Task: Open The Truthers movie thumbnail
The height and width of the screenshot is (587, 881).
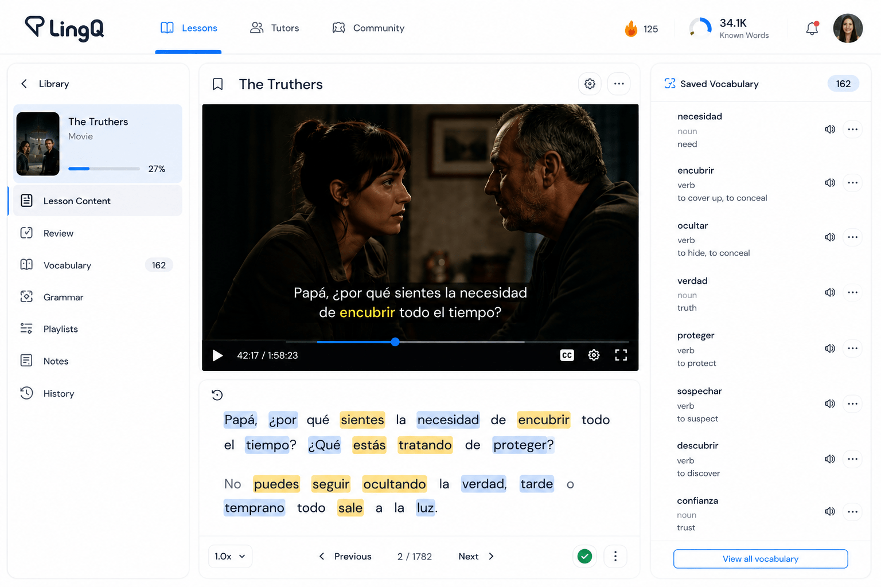Action: [38, 143]
